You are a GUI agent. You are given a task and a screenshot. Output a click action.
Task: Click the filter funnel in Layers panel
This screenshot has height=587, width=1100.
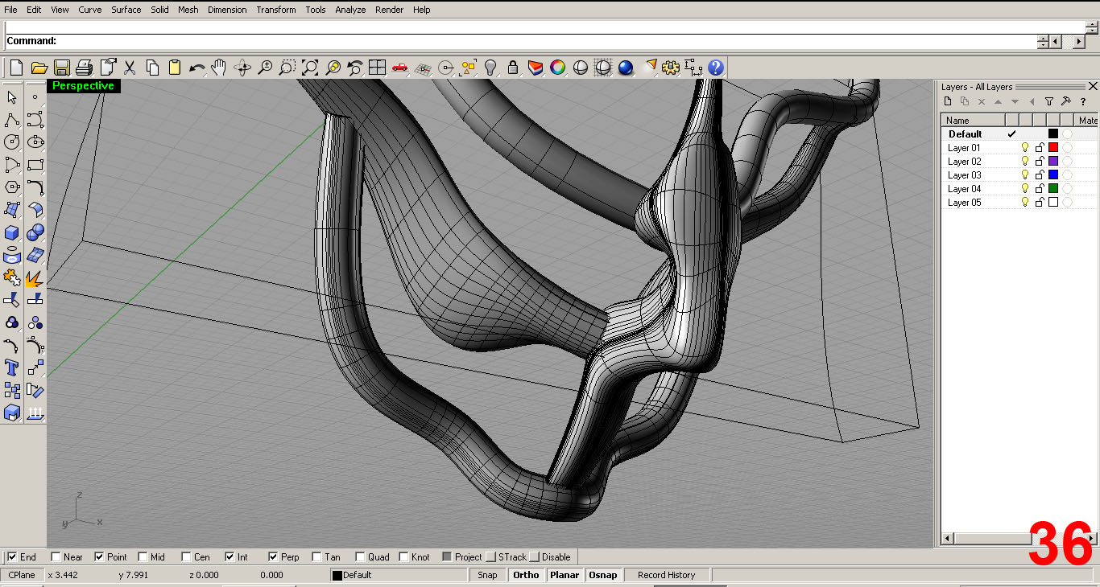pyautogui.click(x=1048, y=101)
